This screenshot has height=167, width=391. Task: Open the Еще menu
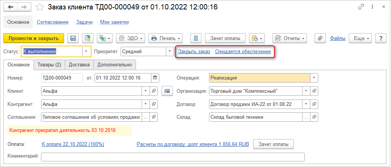tap(360, 38)
